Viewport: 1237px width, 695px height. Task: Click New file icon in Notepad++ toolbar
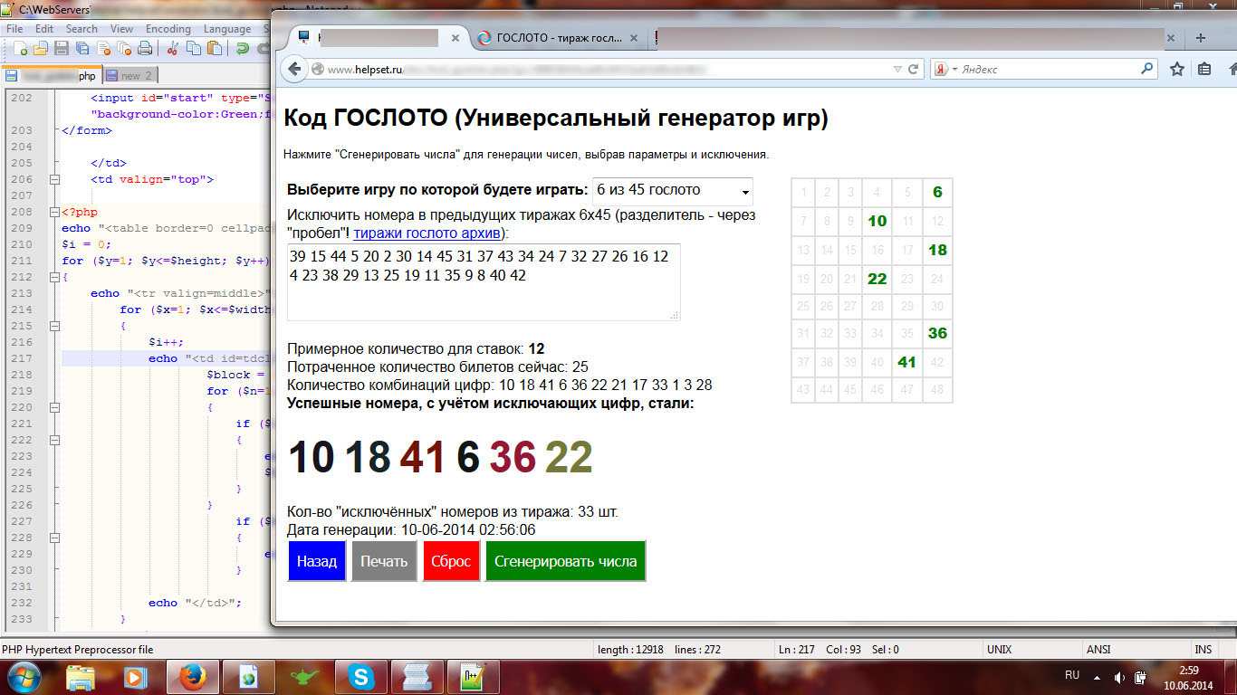click(x=18, y=49)
